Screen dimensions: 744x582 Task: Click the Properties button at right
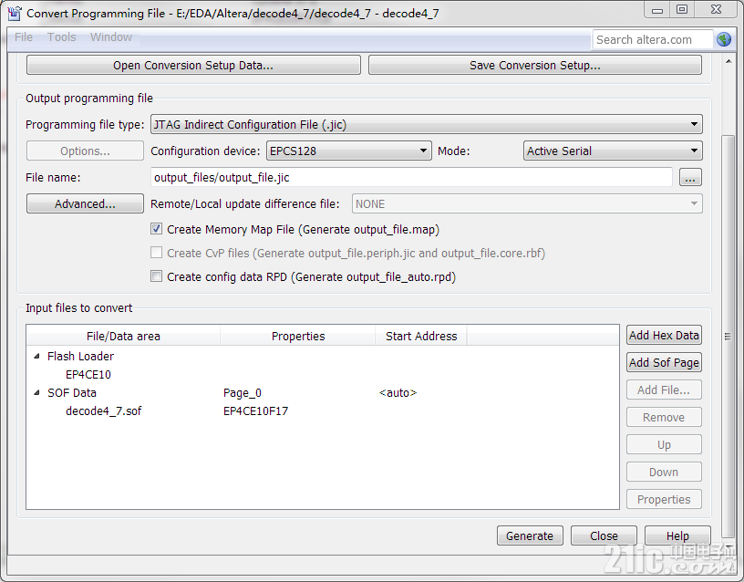pyautogui.click(x=664, y=499)
